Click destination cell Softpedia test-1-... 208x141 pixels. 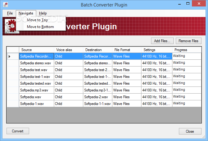click(97, 77)
